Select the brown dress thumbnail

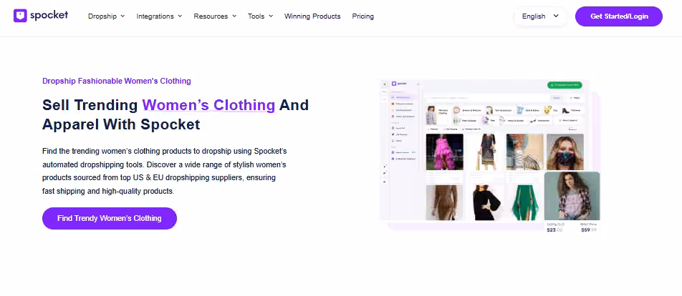tap(444, 202)
